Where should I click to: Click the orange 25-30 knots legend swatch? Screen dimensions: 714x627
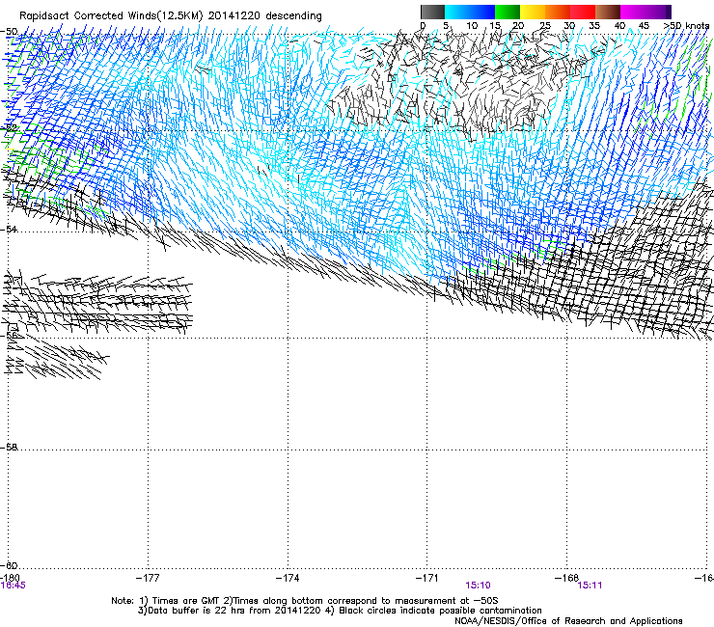coord(558,12)
